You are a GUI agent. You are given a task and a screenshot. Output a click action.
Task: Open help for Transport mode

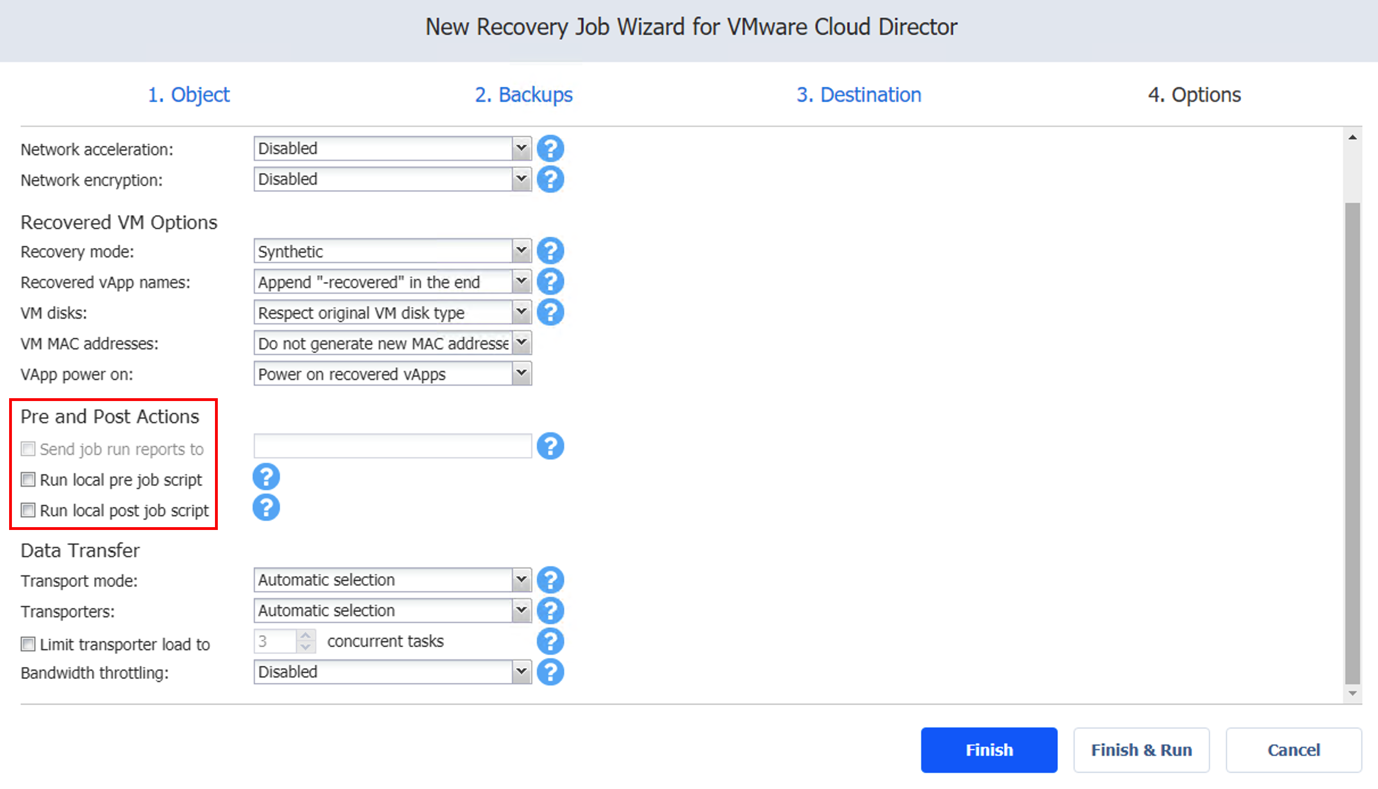click(550, 581)
